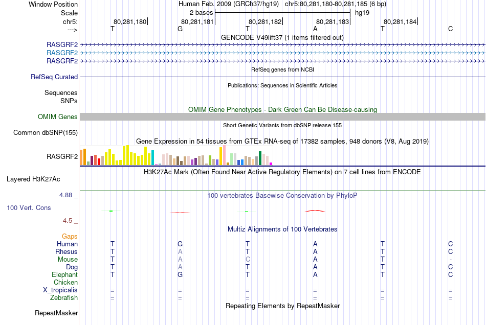Click the Human alignment row label
This screenshot has height=325, width=486.
pyautogui.click(x=67, y=244)
